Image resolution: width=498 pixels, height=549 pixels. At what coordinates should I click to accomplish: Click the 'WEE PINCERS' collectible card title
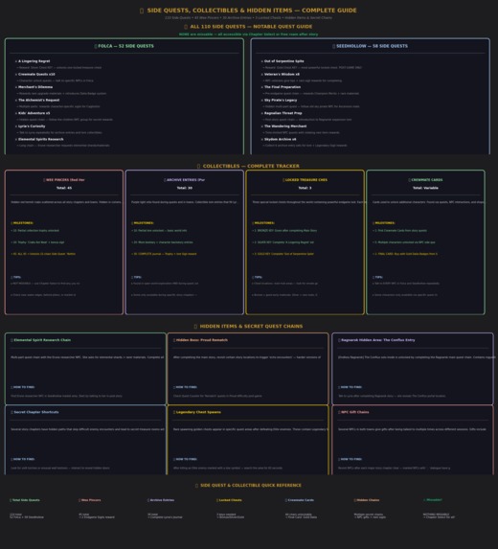tap(65, 180)
